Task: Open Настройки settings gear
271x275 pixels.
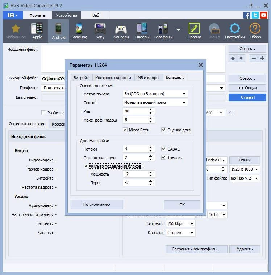Action: click(x=235, y=32)
